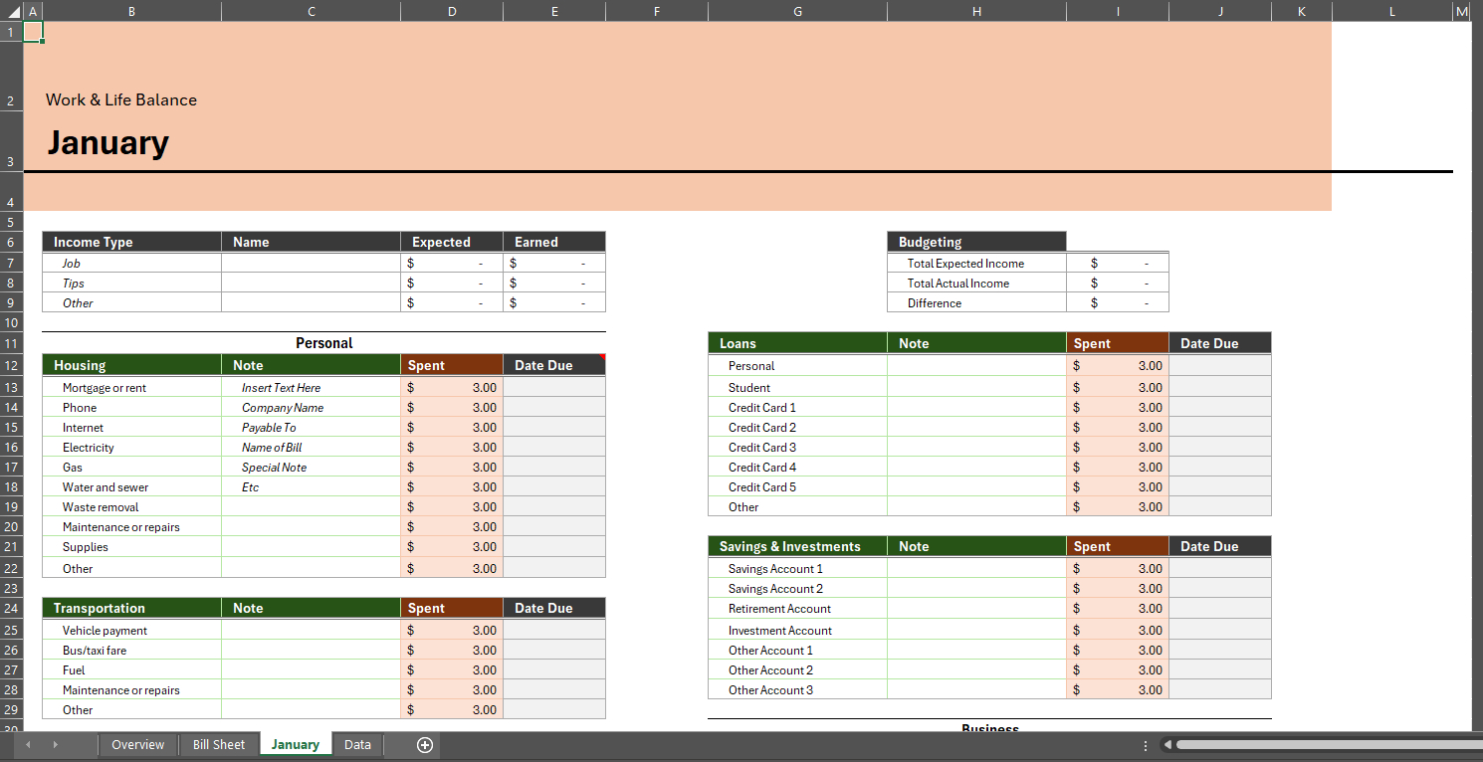Viewport: 1483px width, 762px height.
Task: Add a new sheet with plus icon
Action: pos(425,745)
